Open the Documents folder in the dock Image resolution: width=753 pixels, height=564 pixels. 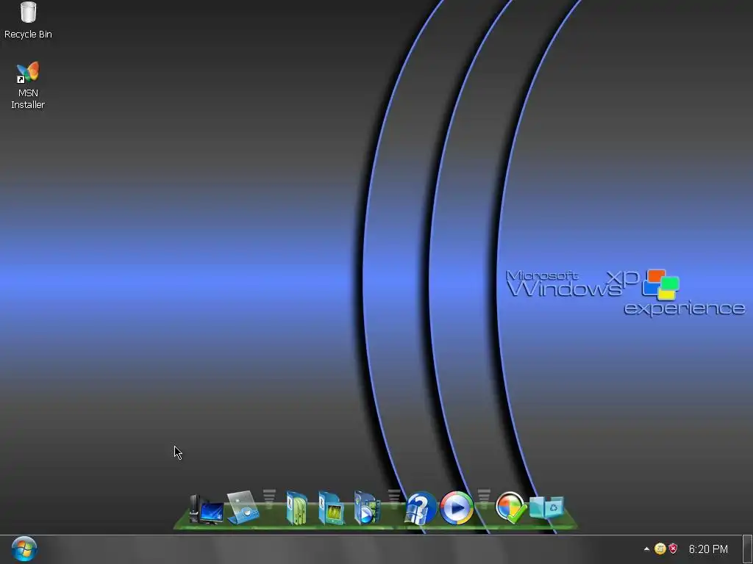click(x=297, y=507)
